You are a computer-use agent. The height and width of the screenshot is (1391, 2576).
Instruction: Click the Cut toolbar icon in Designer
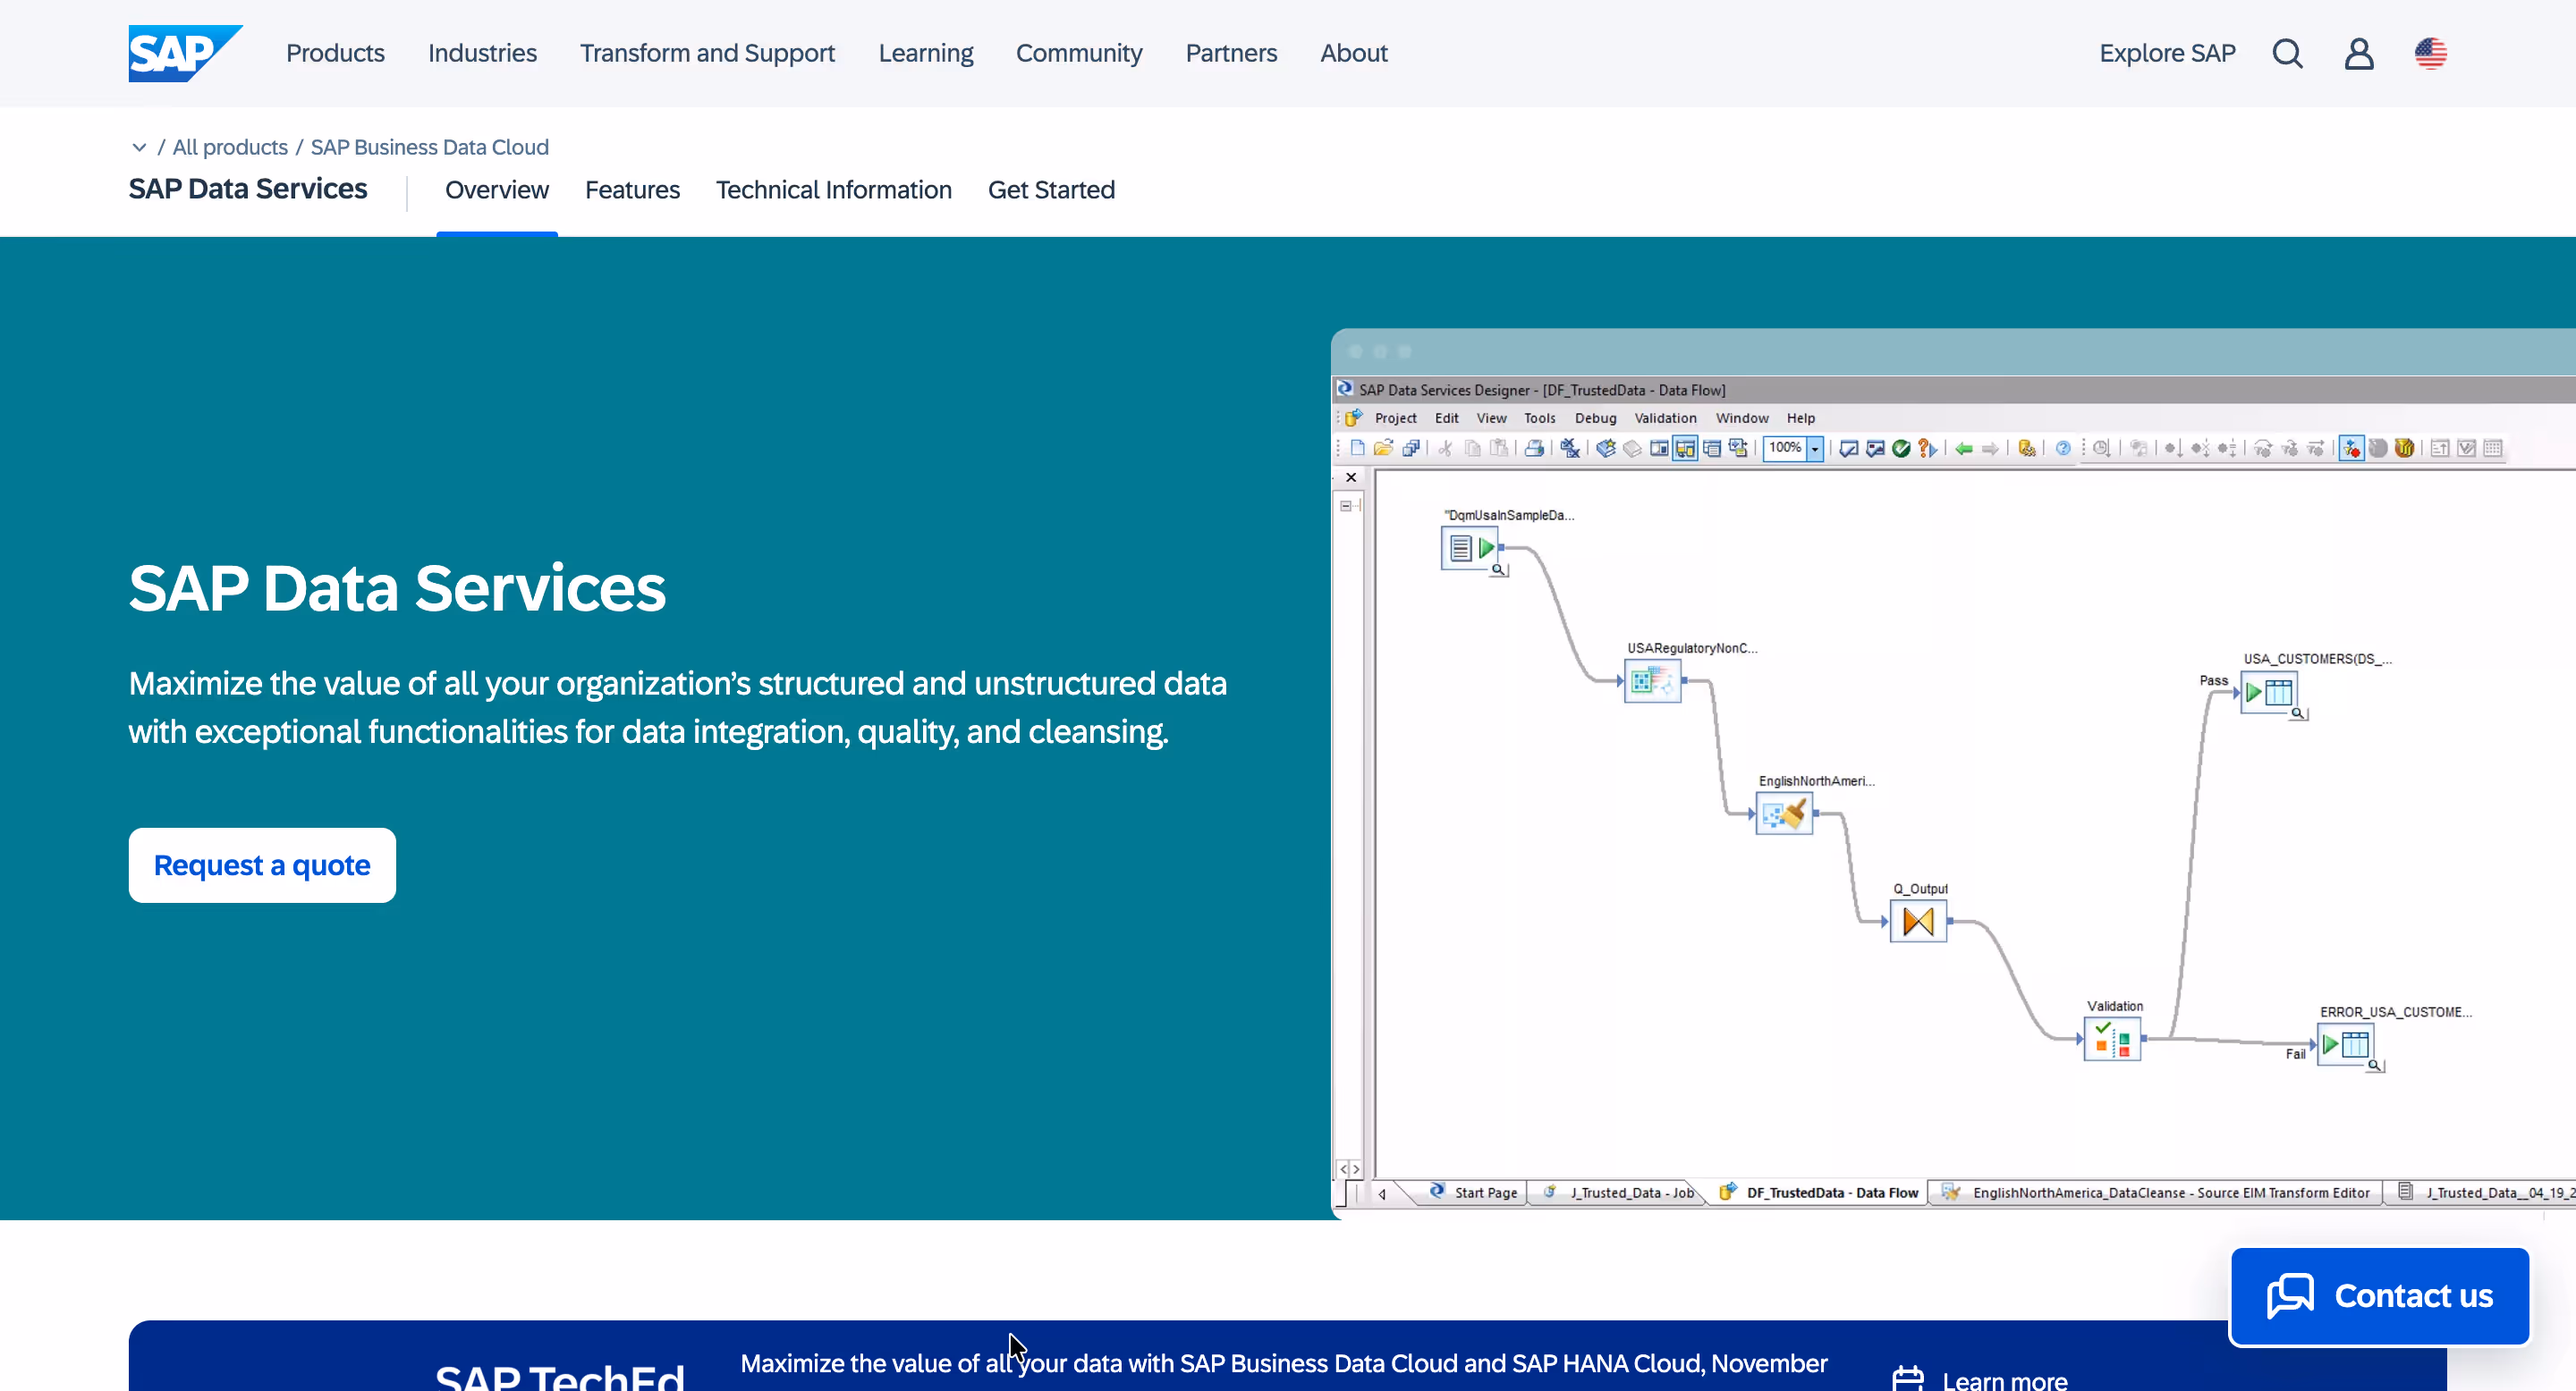pyautogui.click(x=1446, y=448)
